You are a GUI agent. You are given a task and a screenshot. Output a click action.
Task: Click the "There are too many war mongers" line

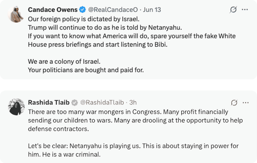128,112
